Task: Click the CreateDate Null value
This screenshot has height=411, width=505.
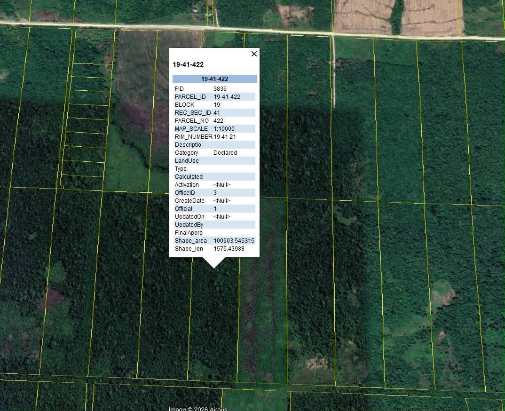Action: tap(222, 201)
